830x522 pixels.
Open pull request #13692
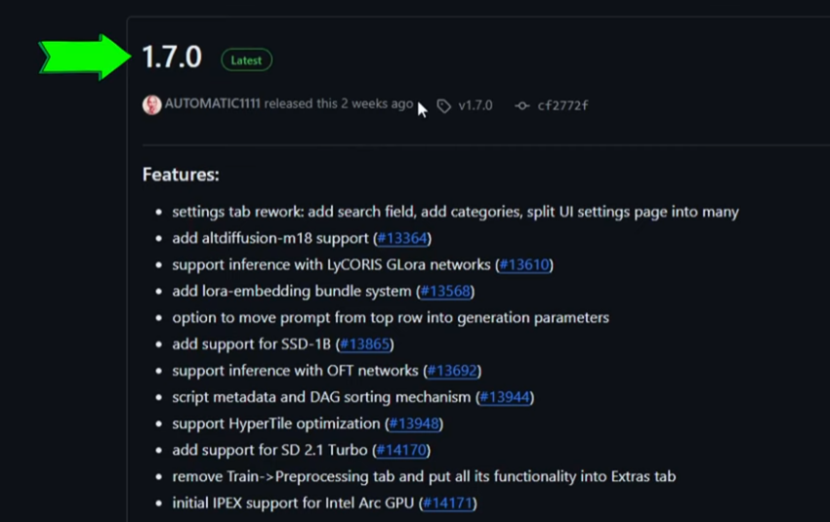pos(452,371)
